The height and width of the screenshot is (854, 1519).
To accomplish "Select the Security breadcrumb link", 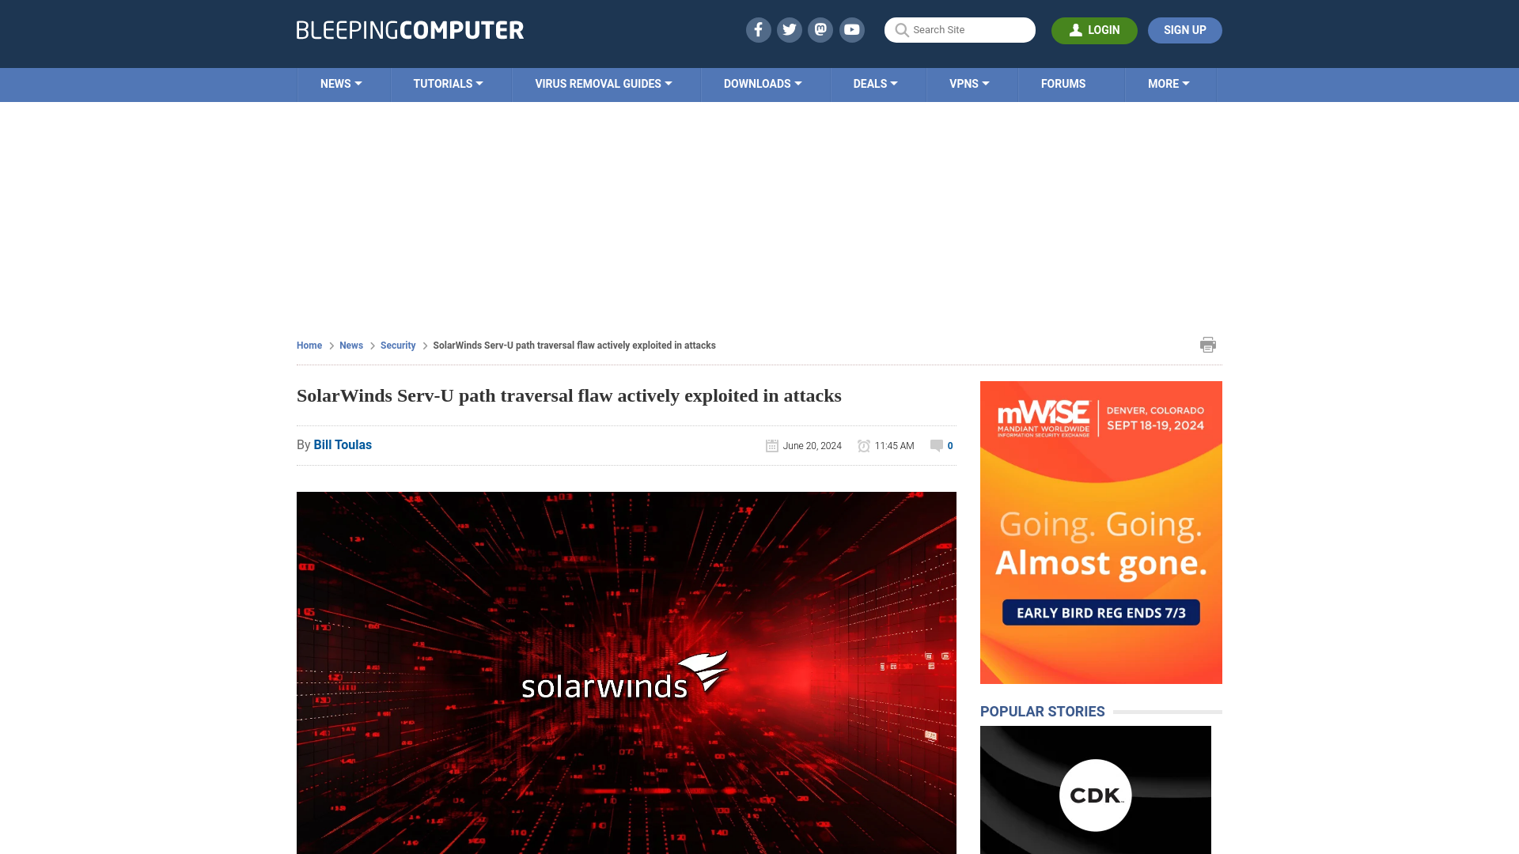I will tap(397, 345).
